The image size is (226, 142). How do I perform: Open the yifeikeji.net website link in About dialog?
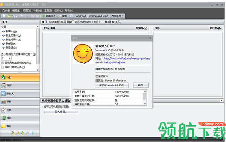coord(127,59)
